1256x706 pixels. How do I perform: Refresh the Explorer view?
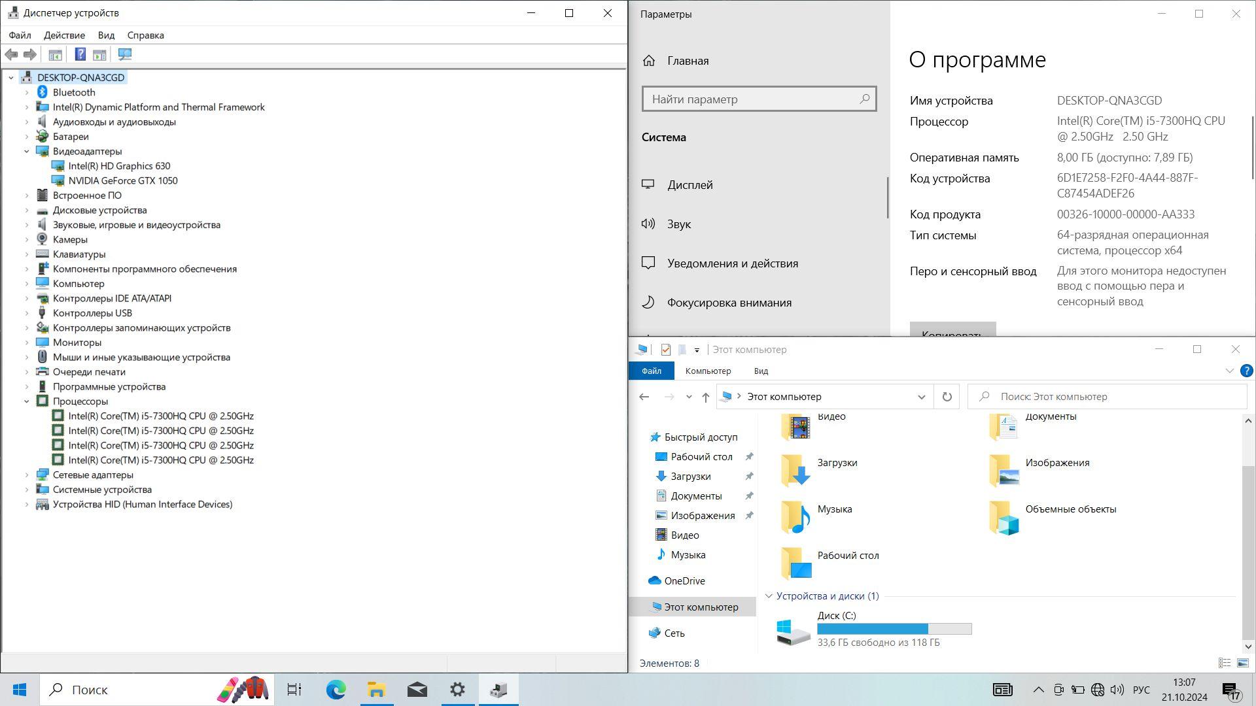click(947, 397)
